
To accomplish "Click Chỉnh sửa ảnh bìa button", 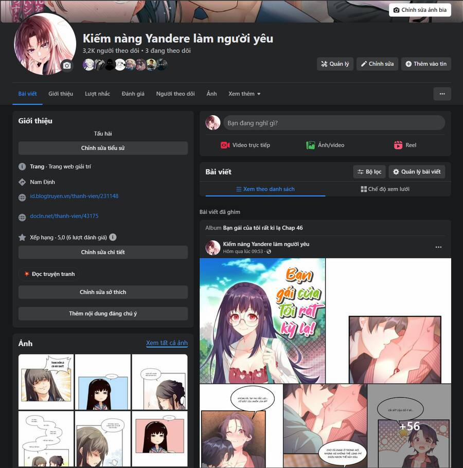I will (x=420, y=10).
